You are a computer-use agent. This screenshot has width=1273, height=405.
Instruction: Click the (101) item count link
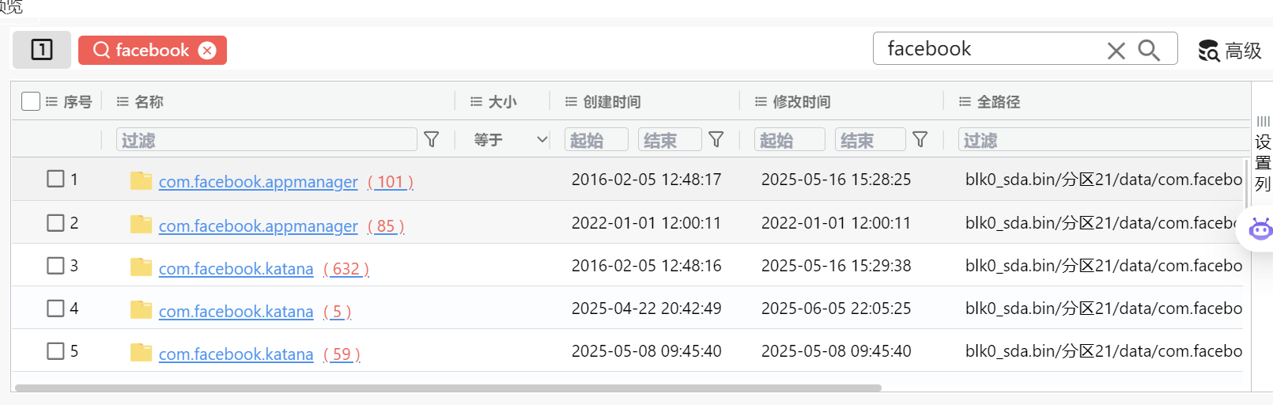[391, 182]
